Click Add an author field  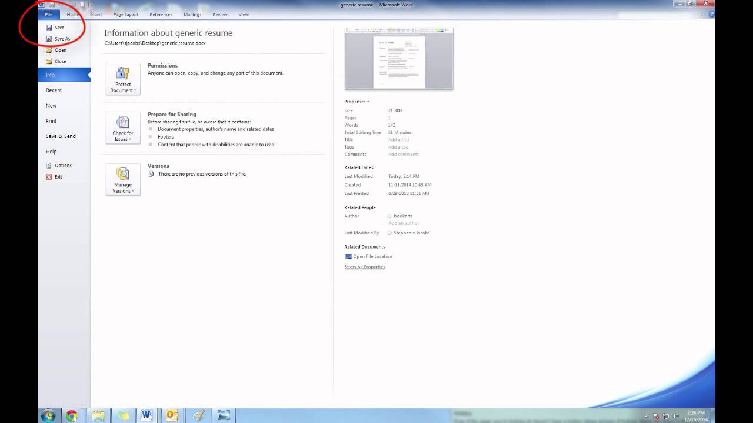point(404,223)
